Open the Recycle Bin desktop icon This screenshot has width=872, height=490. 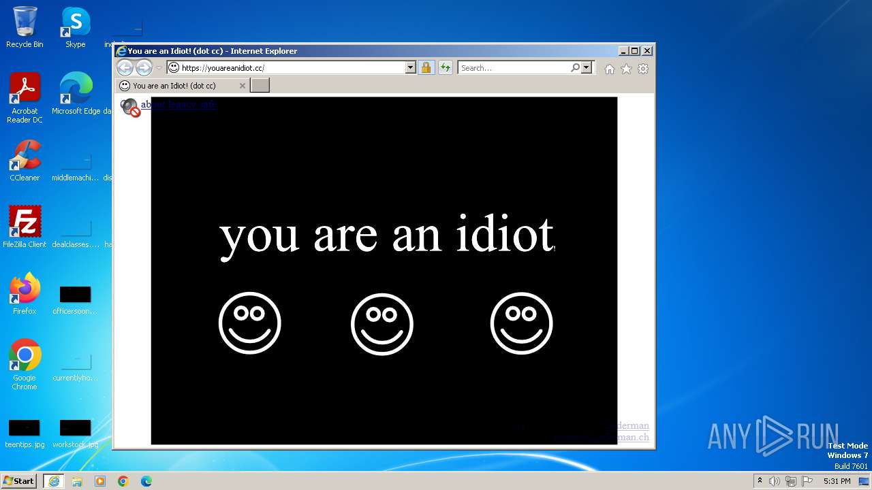click(x=25, y=28)
